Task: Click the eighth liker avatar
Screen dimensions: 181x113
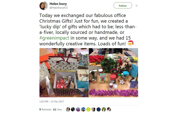Action: [x=104, y=109]
